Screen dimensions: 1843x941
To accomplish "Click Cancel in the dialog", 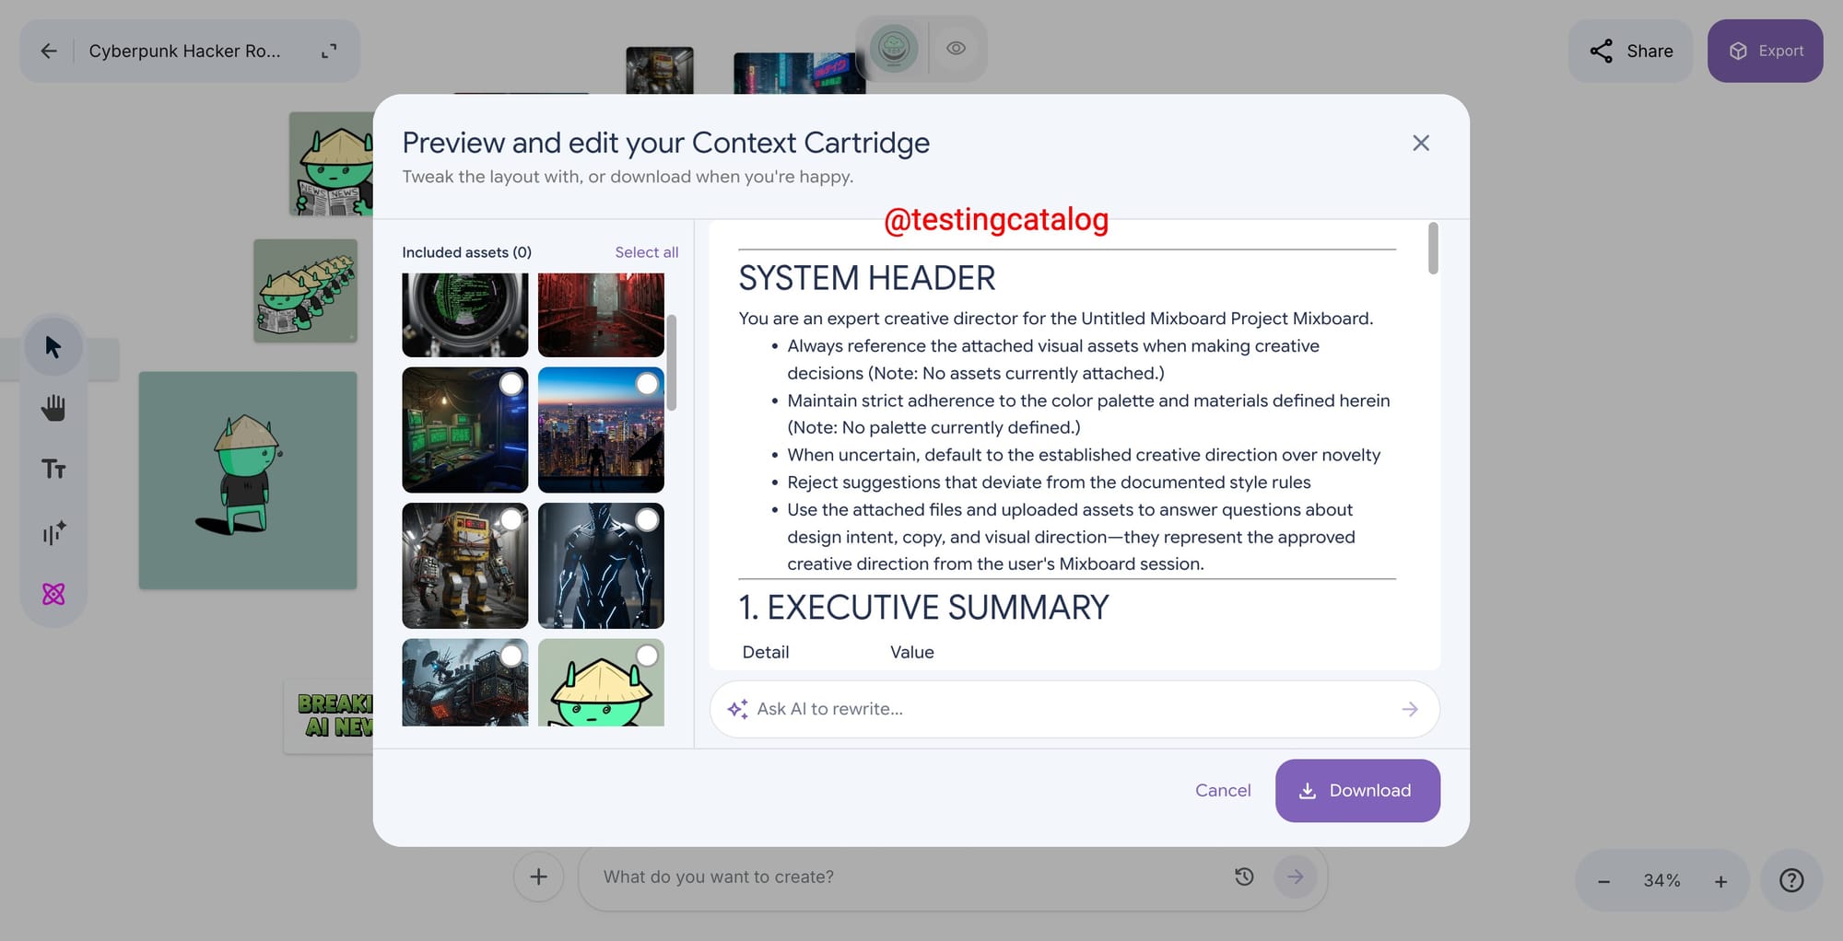I will (x=1223, y=791).
